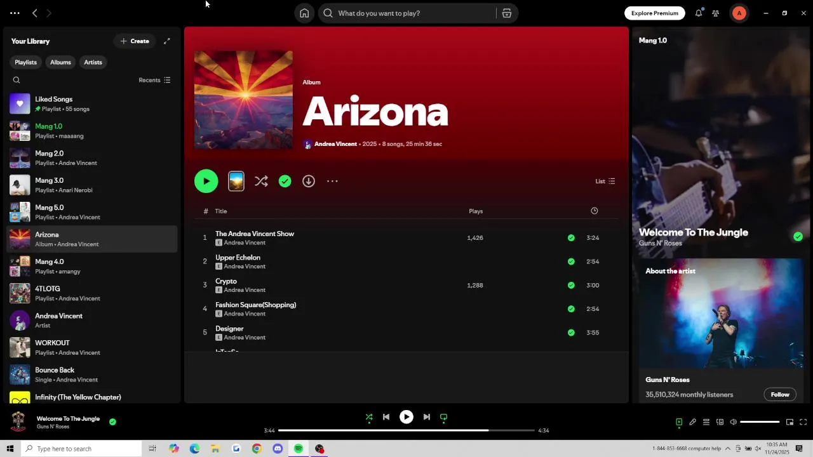
Task: Open the Create menu in library
Action: pos(135,41)
